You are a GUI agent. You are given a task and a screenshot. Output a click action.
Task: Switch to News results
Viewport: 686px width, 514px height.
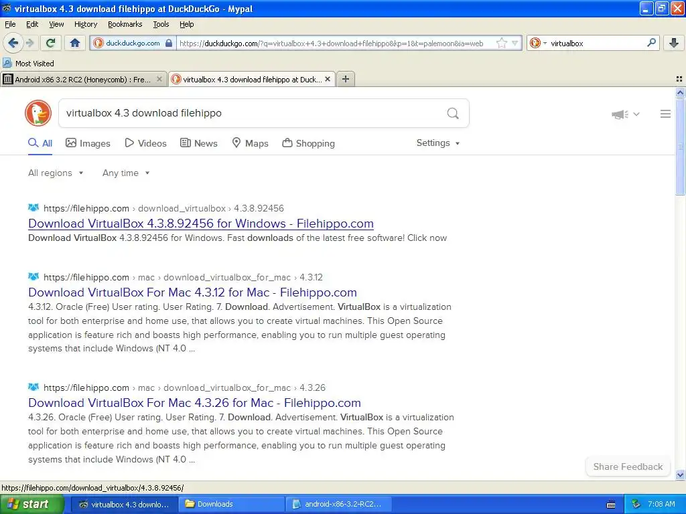[x=198, y=143]
